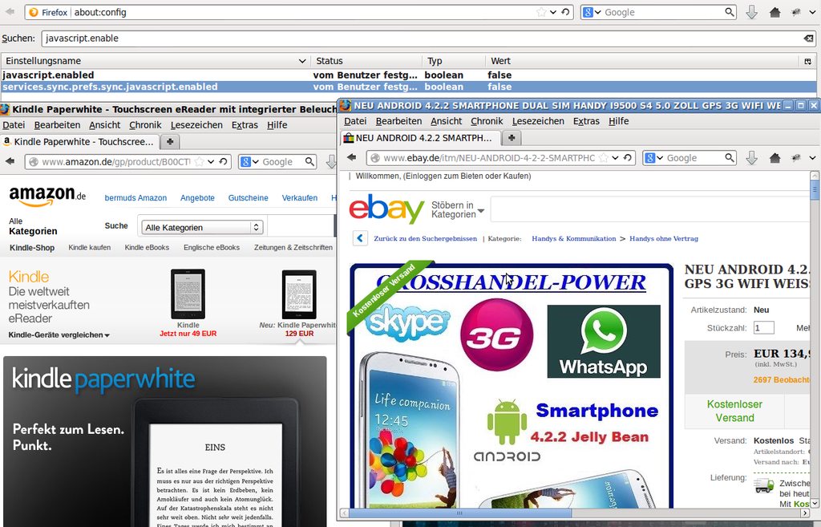This screenshot has width=821, height=527.
Task: Click the Kindle 49 EUR device thumbnail
Action: (188, 294)
